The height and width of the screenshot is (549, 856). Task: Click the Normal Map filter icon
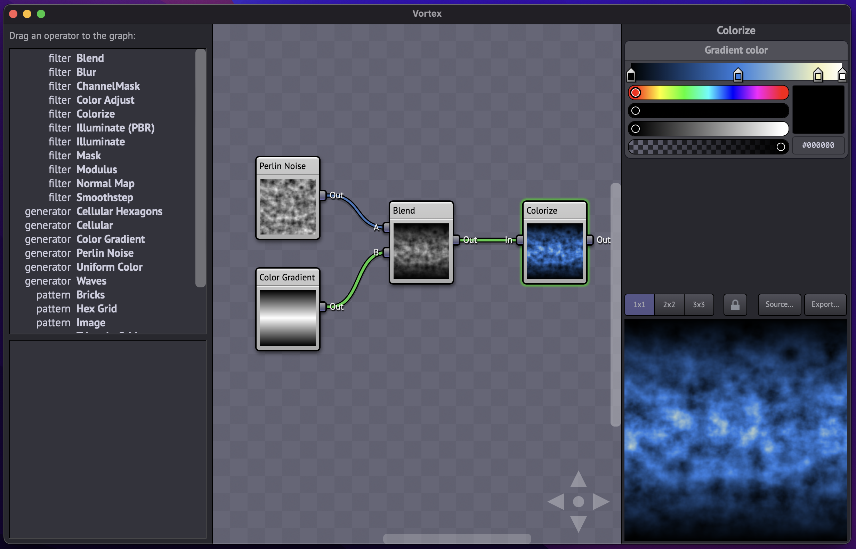[x=105, y=183]
